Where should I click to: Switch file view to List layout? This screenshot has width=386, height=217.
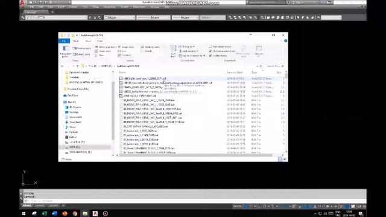122,51
